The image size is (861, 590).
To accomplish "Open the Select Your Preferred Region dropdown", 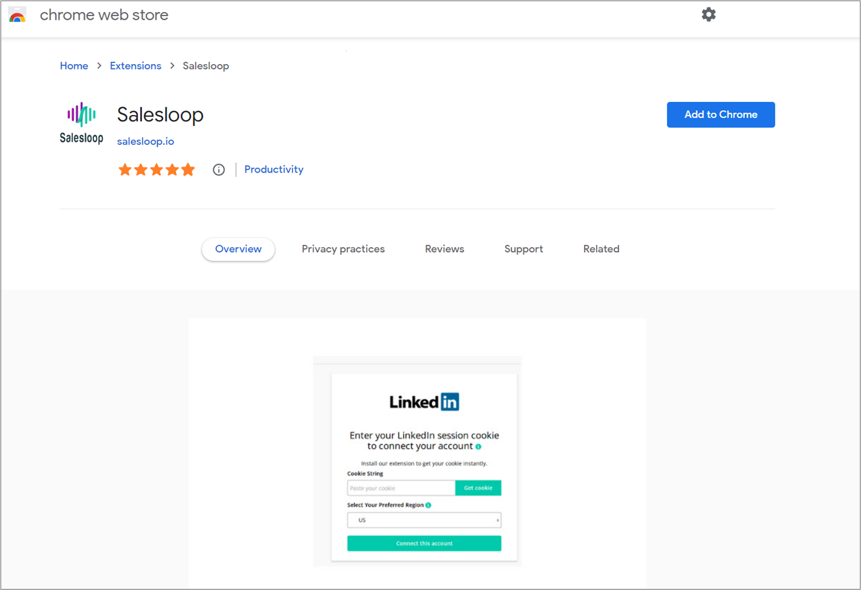I will (x=424, y=520).
